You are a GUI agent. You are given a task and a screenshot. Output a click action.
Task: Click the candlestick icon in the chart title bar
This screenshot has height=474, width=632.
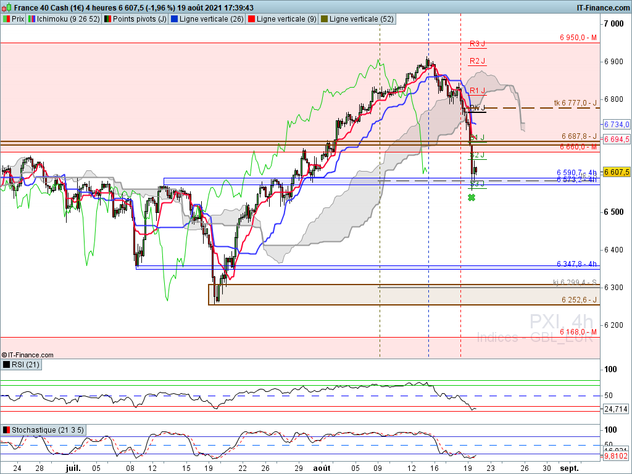tap(7, 7)
